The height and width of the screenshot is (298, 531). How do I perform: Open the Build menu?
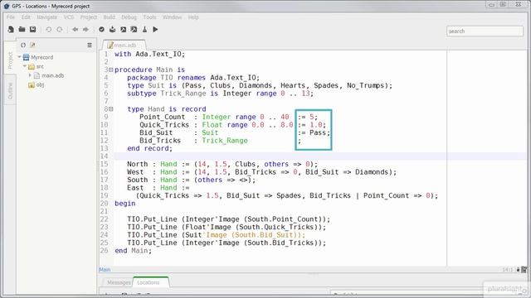point(109,17)
